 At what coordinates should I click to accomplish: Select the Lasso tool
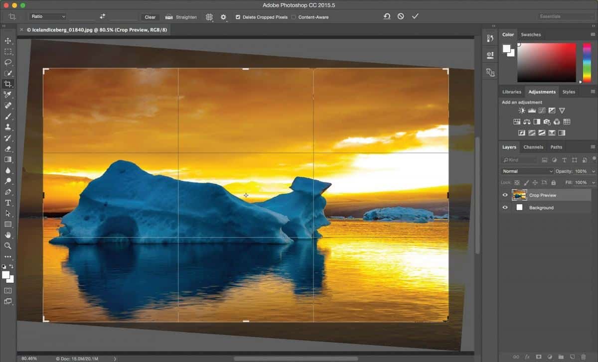8,62
